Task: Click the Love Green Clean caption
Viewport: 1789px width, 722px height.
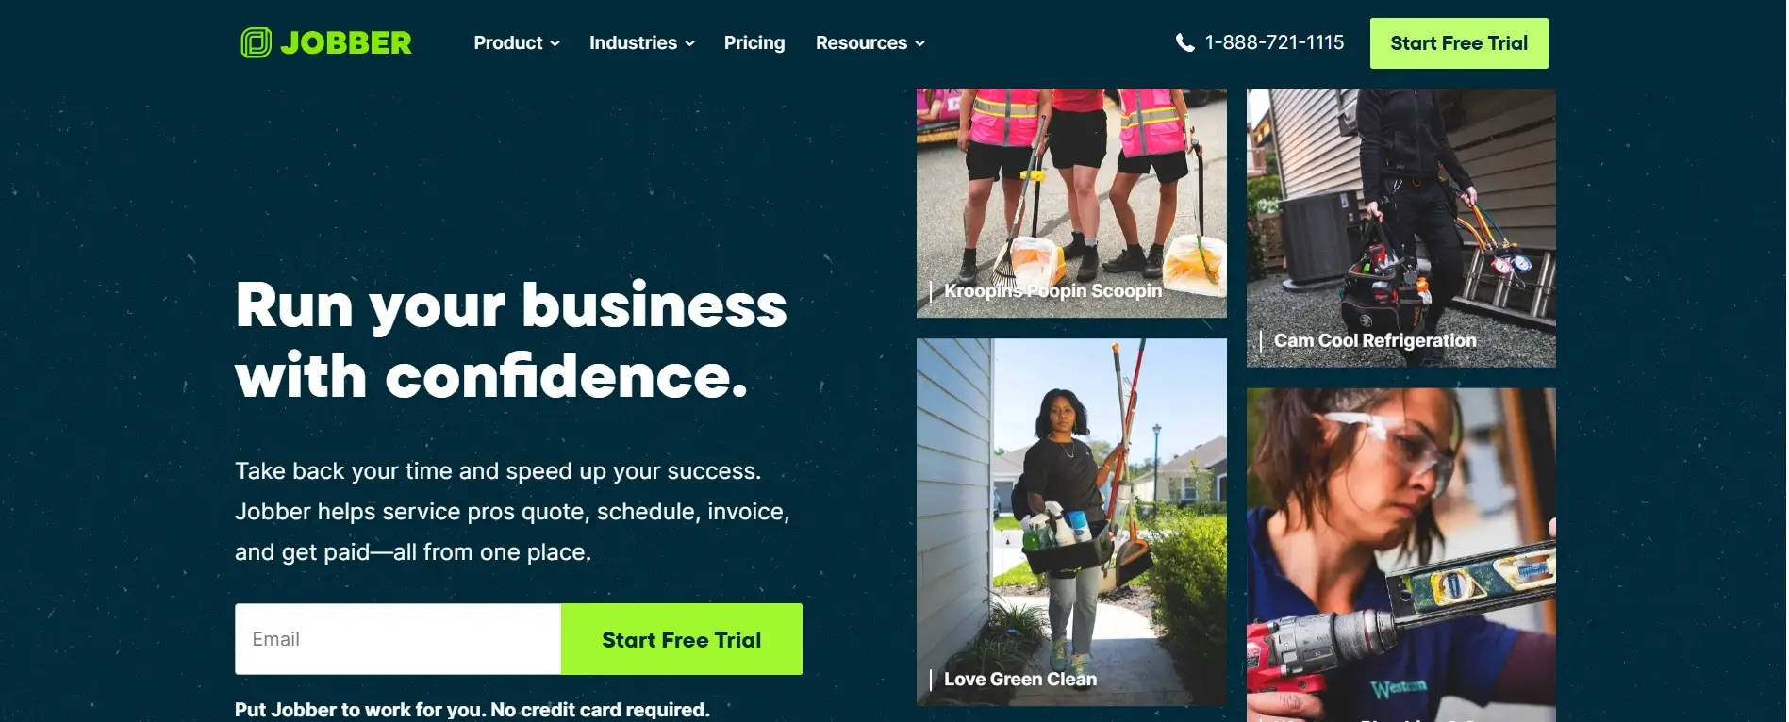Action: [1020, 679]
